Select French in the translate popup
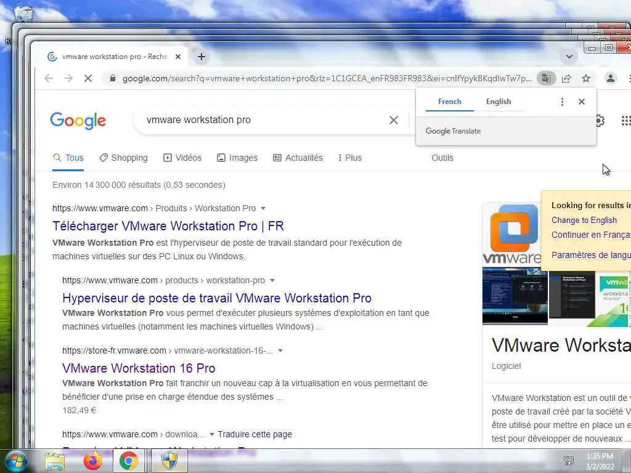This screenshot has width=631, height=473. pos(449,102)
